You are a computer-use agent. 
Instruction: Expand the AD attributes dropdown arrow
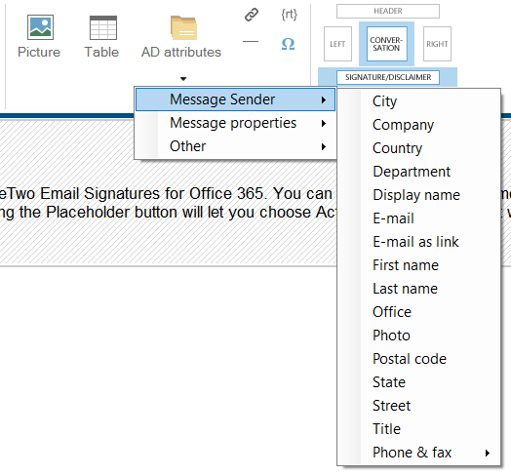pos(183,79)
